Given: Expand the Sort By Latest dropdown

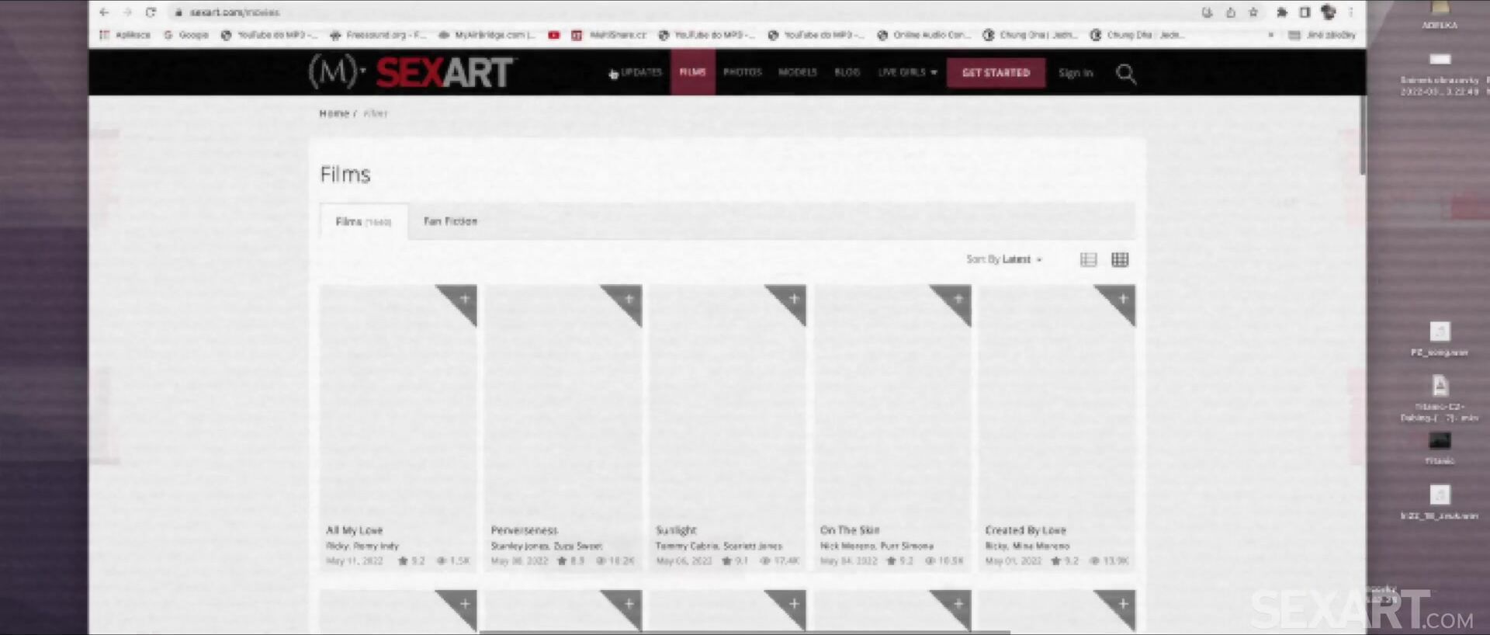Looking at the screenshot, I should (1004, 259).
